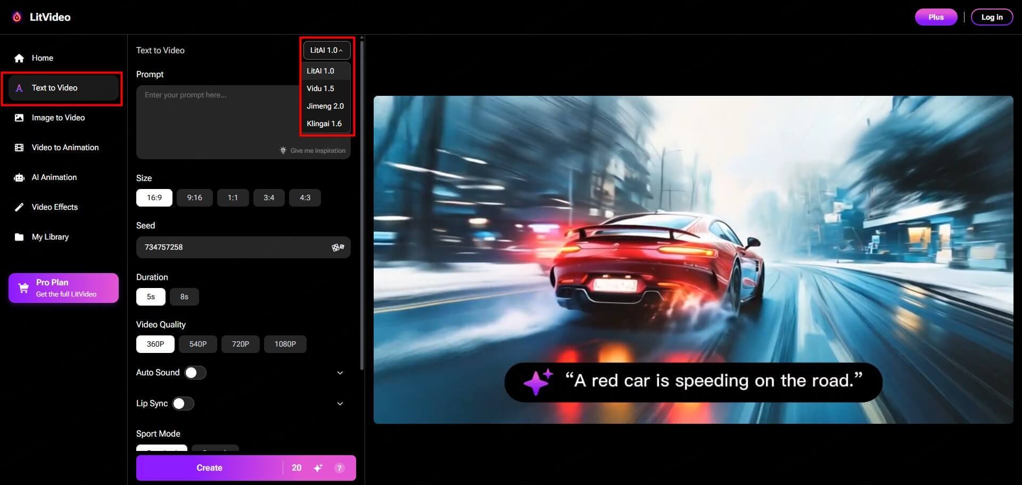Select the Video to Animation icon
This screenshot has height=485, width=1022.
click(x=19, y=147)
